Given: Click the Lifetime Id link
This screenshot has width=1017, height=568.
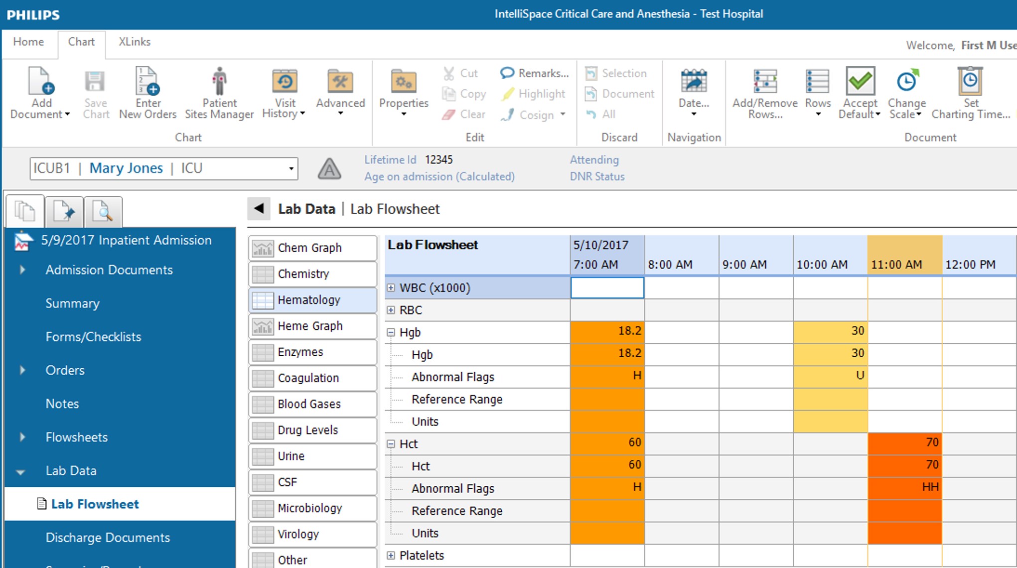Looking at the screenshot, I should (390, 160).
